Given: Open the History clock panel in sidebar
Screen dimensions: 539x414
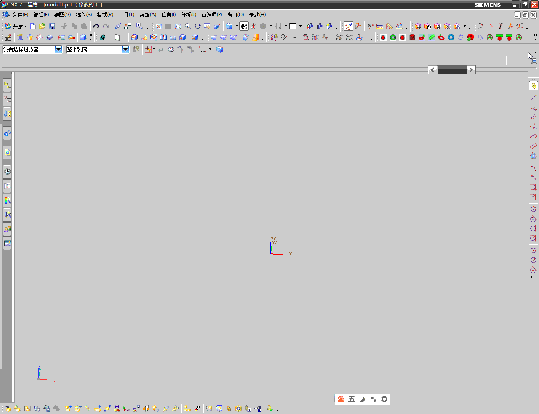Looking at the screenshot, I should point(7,171).
